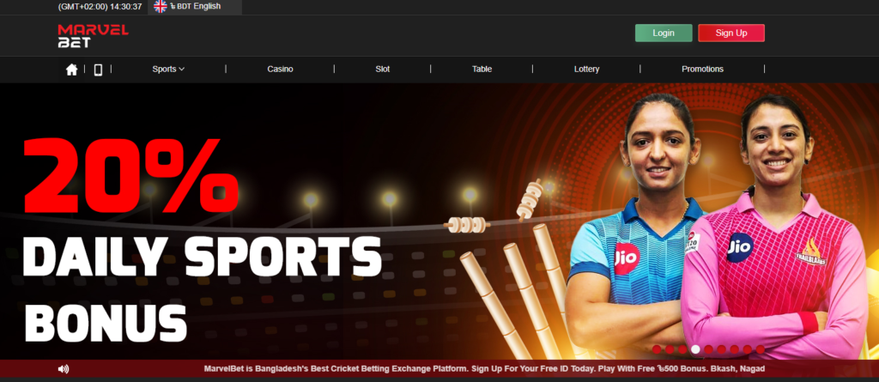879x382 pixels.
Task: Expand the Sports dropdown menu
Action: coord(168,70)
